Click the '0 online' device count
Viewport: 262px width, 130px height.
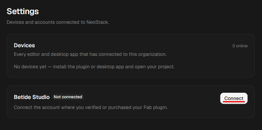(240, 46)
